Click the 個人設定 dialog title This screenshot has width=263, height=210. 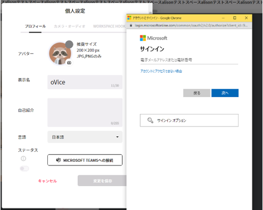pyautogui.click(x=75, y=11)
